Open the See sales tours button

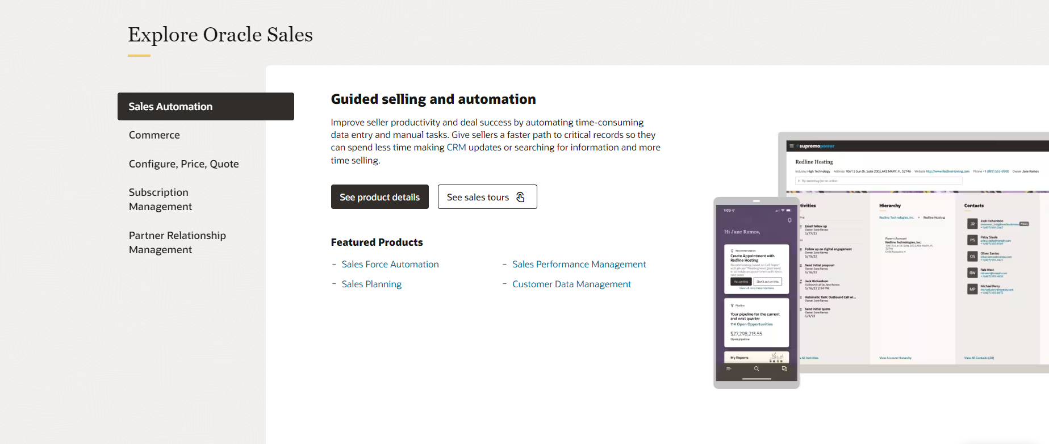coord(487,197)
